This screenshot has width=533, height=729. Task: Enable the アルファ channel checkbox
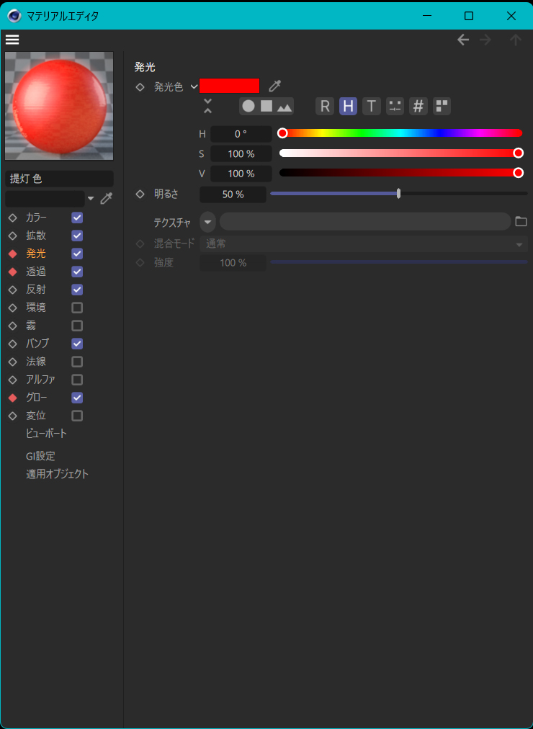pos(77,380)
